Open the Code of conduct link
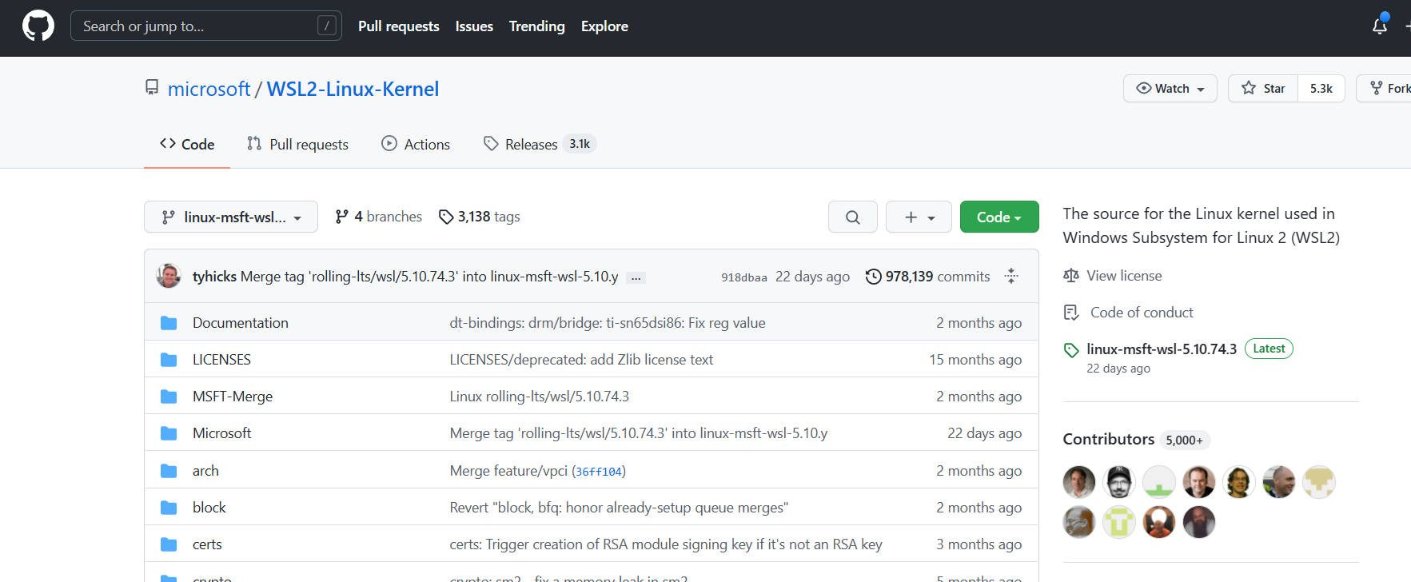This screenshot has width=1411, height=582. point(1142,313)
